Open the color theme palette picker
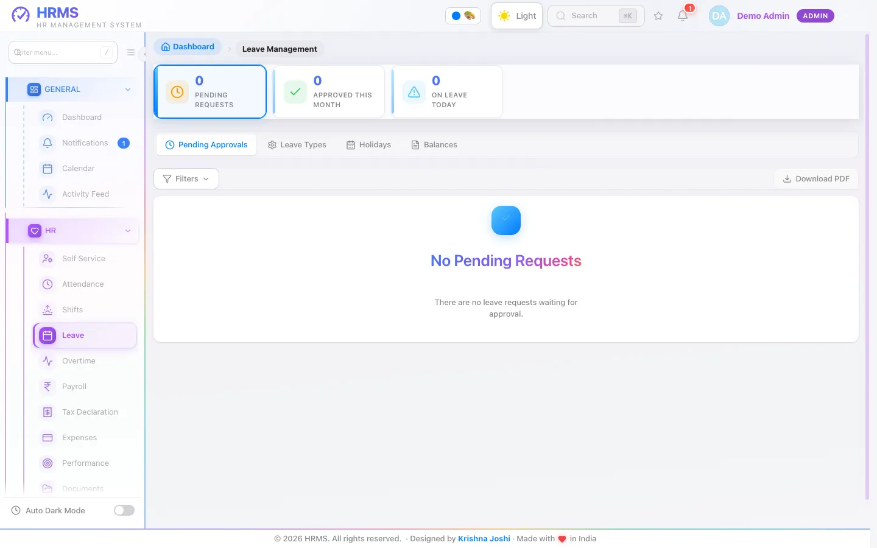The width and height of the screenshot is (877, 548). [463, 16]
